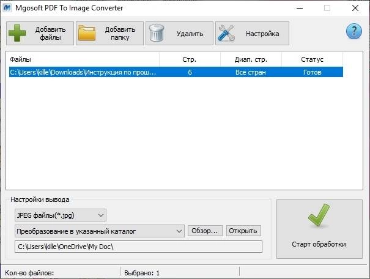Click the 'Статус' column header

point(312,59)
